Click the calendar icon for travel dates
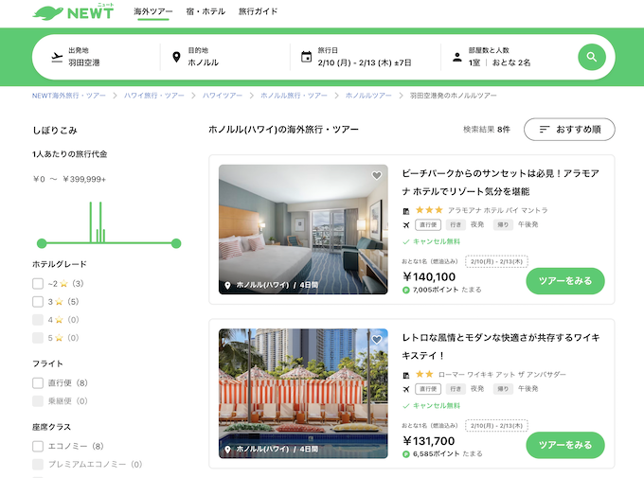The image size is (644, 478). click(x=306, y=57)
